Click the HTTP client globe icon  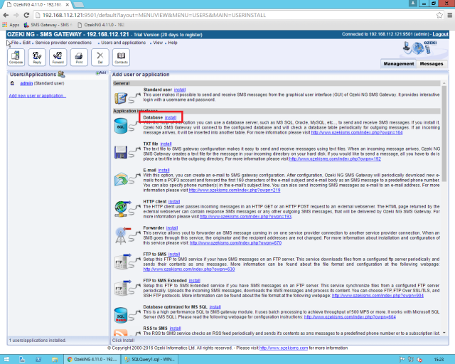click(x=121, y=209)
